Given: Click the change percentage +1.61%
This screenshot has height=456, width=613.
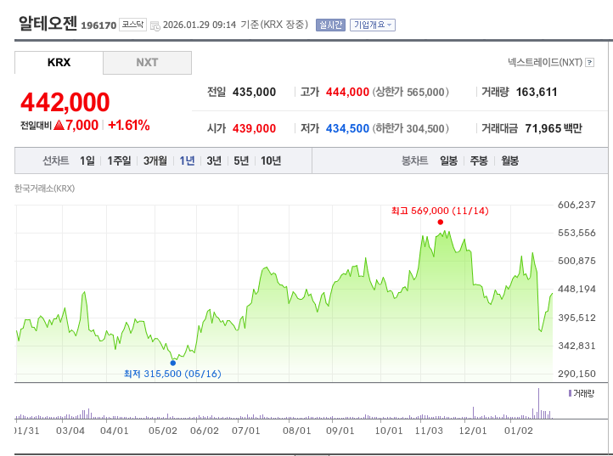Looking at the screenshot, I should click(x=128, y=126).
